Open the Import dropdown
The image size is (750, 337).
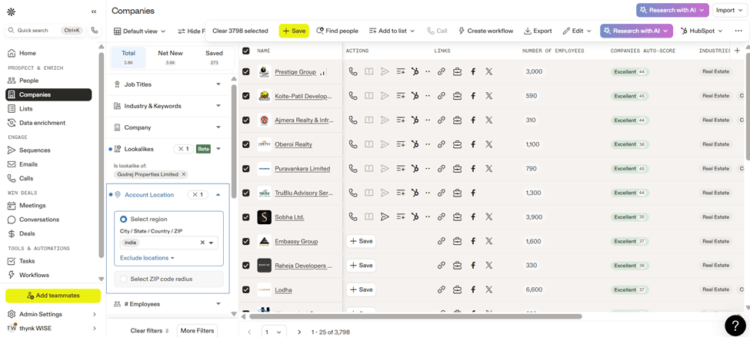coord(731,10)
